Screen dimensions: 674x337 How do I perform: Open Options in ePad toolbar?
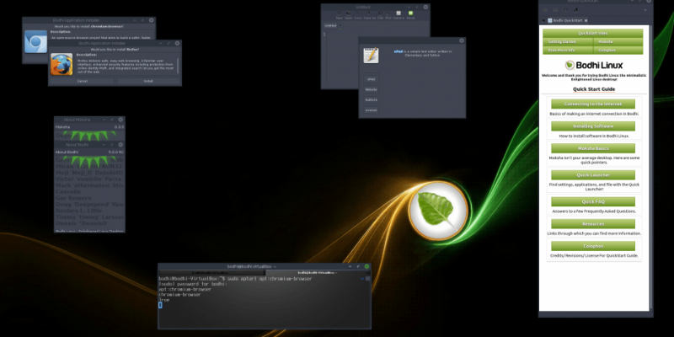tap(399, 15)
